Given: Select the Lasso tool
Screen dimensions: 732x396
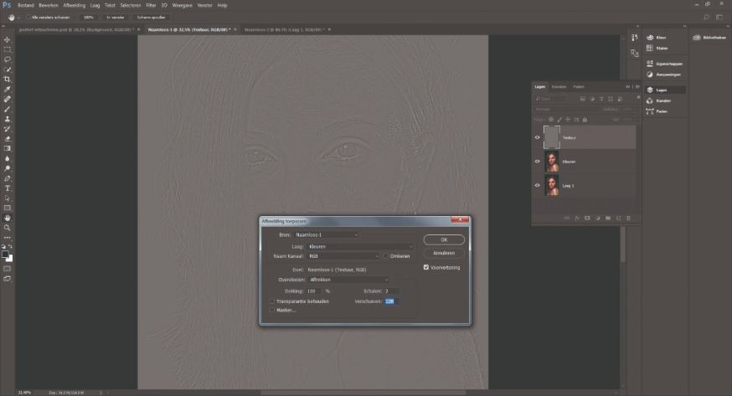Looking at the screenshot, I should click(8, 59).
